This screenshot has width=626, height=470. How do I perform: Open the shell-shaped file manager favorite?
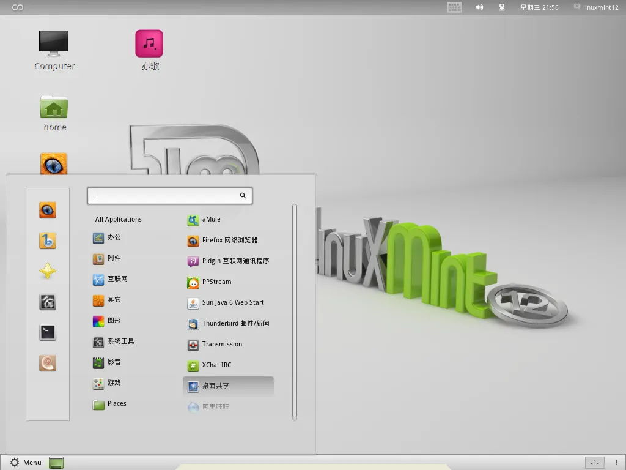pos(48,364)
